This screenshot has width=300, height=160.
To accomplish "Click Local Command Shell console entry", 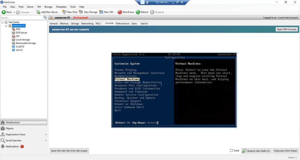I will (129, 107).
